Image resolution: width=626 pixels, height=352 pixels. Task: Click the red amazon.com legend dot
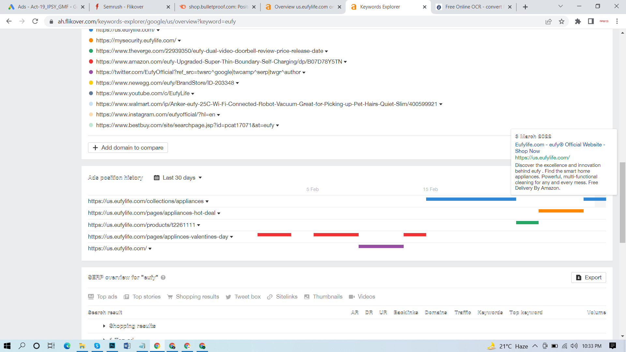click(91, 62)
